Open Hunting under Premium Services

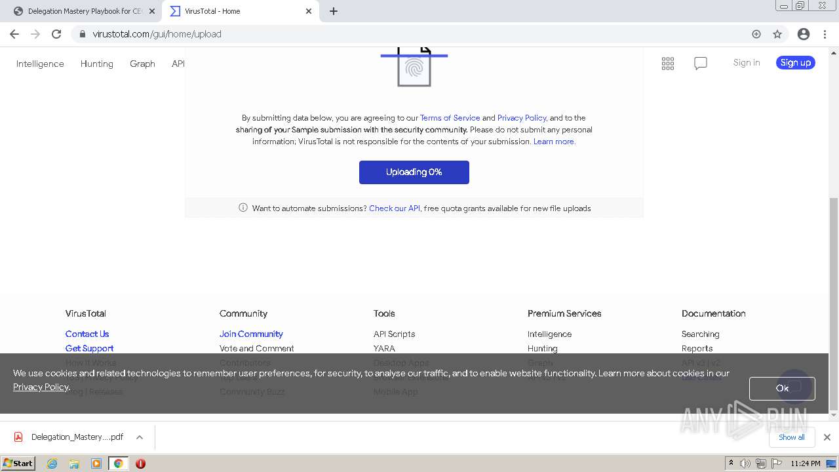543,349
